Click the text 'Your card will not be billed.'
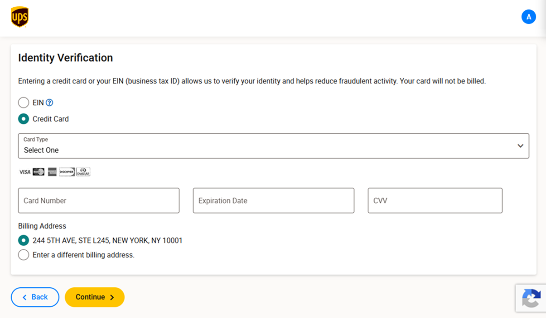 443,81
